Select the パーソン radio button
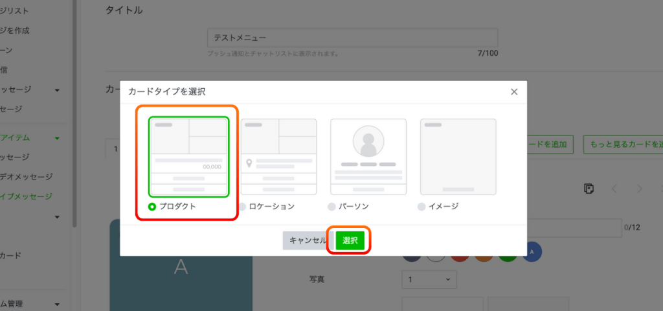Image resolution: width=663 pixels, height=311 pixels. (x=331, y=207)
